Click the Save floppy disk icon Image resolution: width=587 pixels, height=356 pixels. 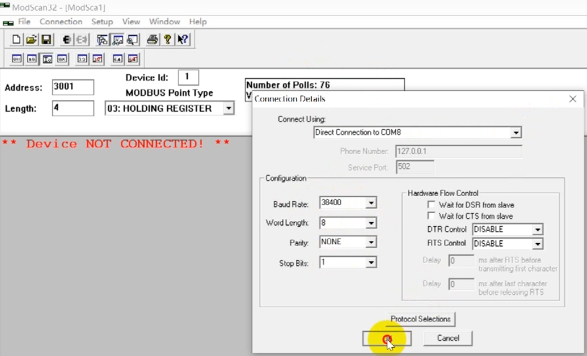46,40
